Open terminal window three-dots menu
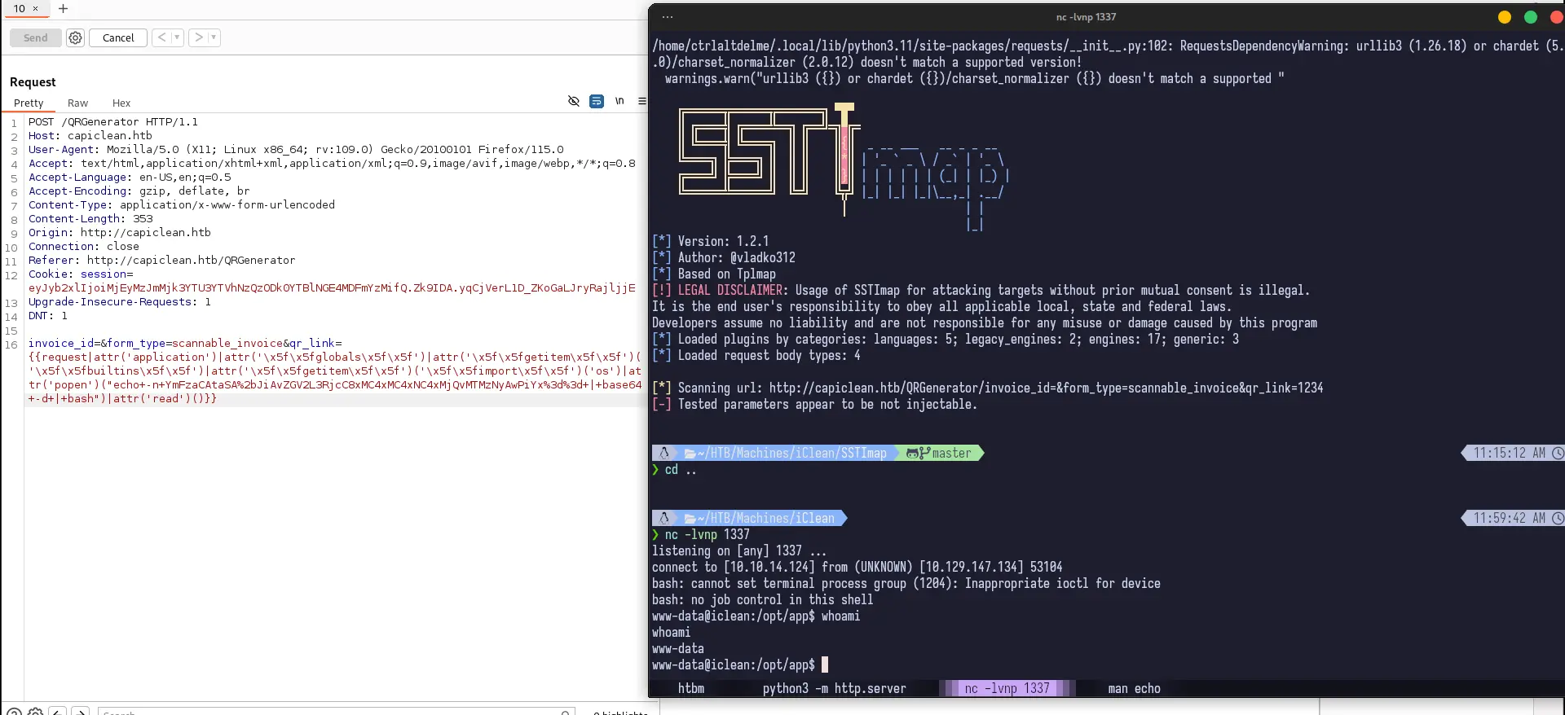Viewport: 1565px width, 715px height. coord(668,16)
